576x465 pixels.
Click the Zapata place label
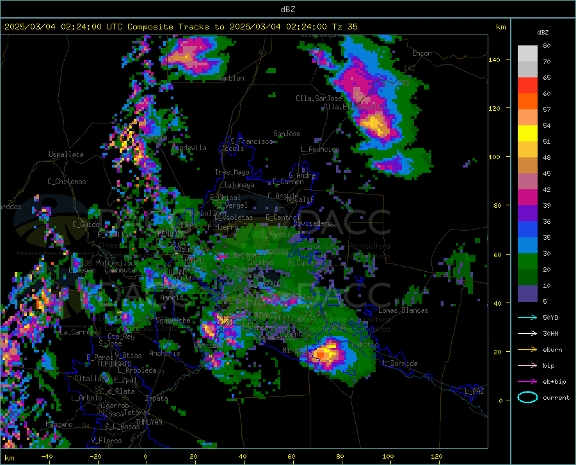click(157, 398)
